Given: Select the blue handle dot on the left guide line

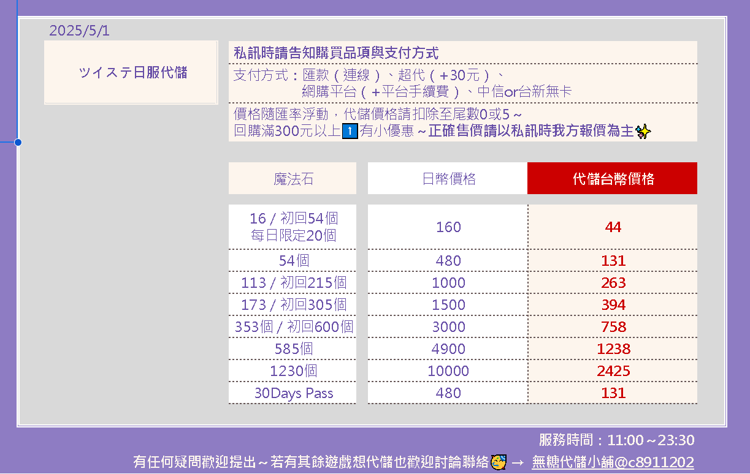Looking at the screenshot, I should pyautogui.click(x=18, y=142).
